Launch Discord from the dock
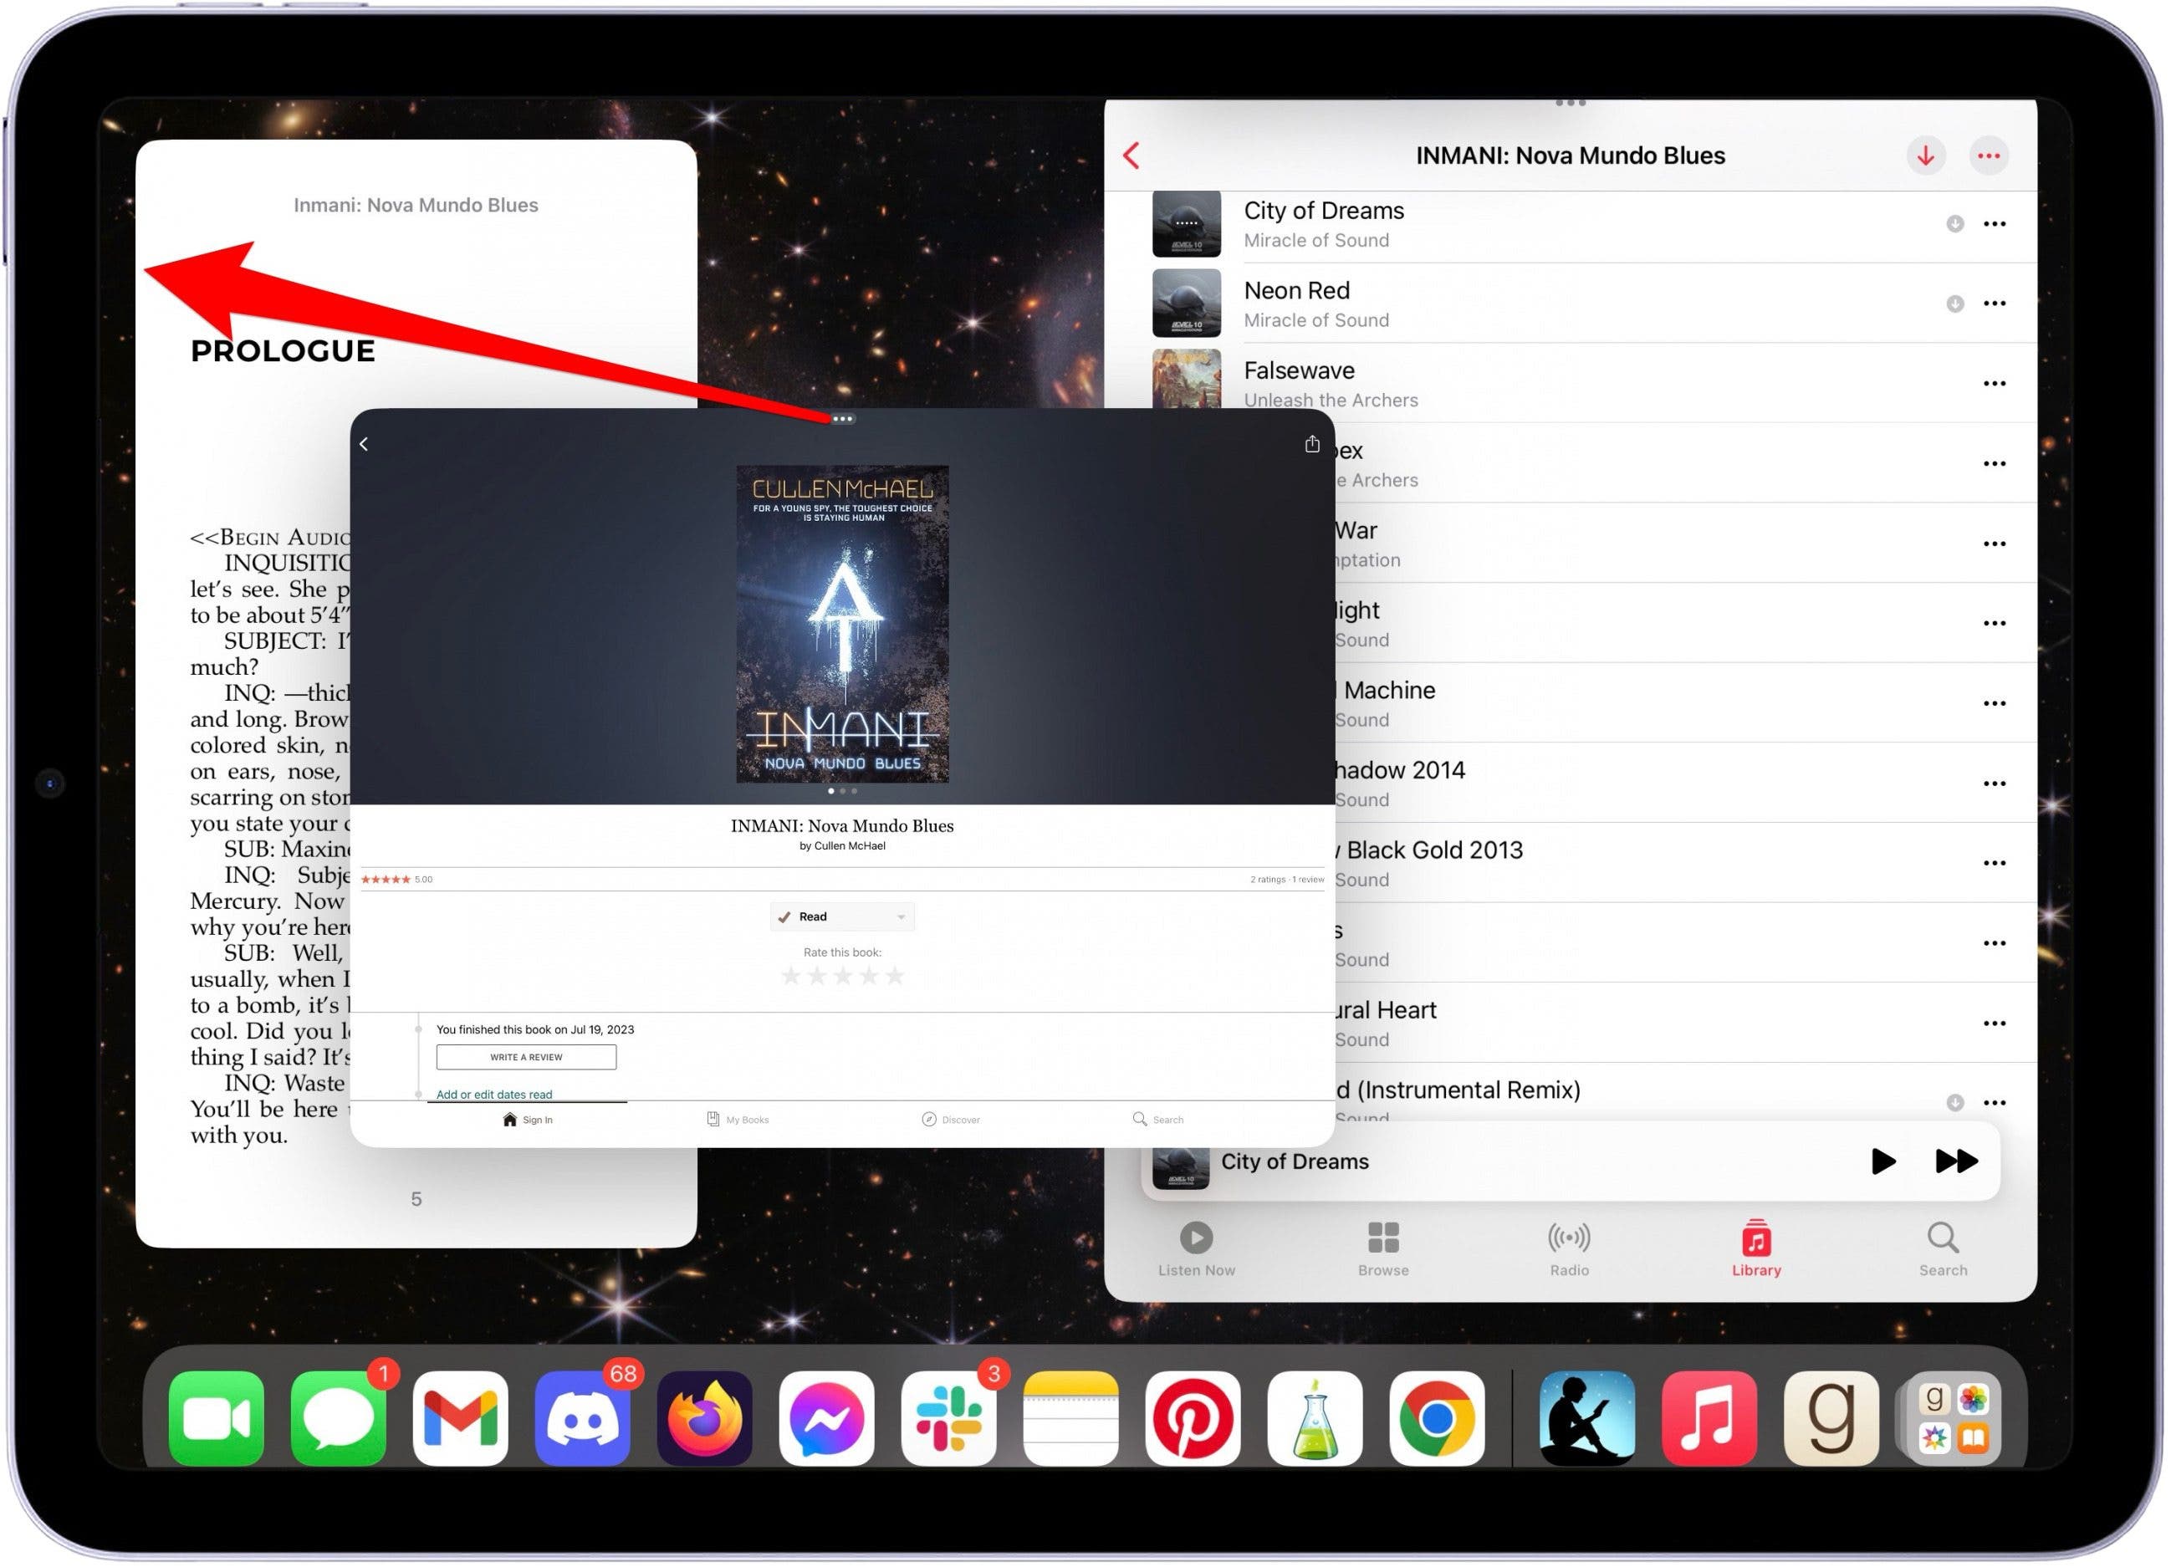Viewport: 2171px width, 1567px height. coord(582,1419)
